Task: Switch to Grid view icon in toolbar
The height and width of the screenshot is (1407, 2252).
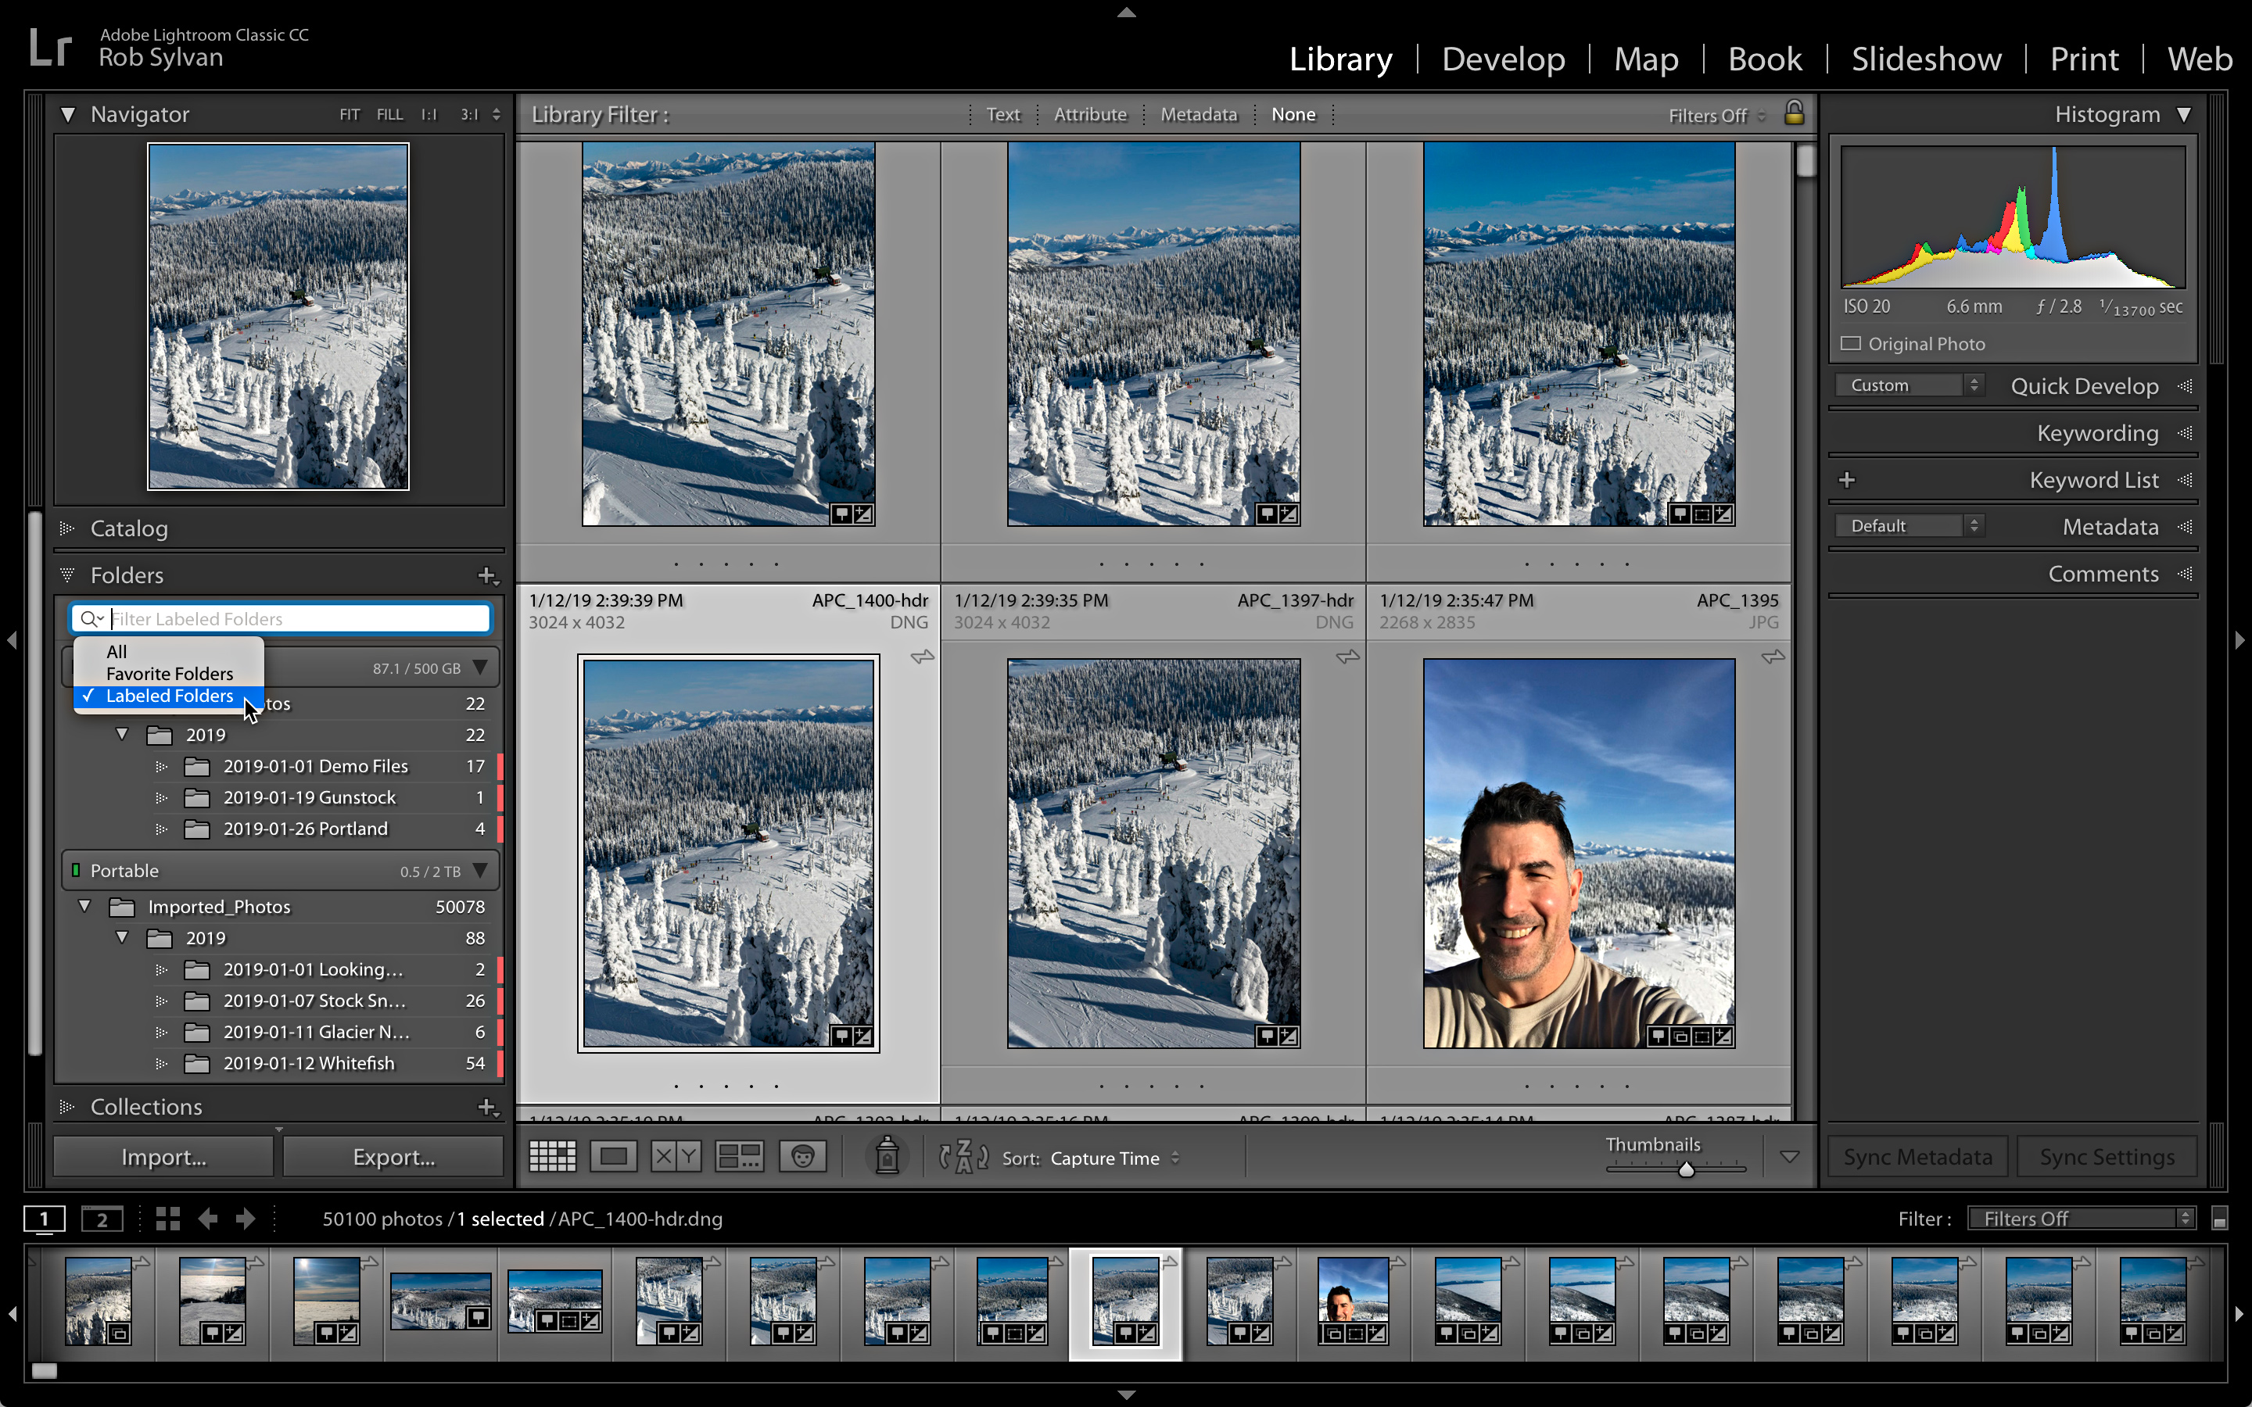Action: tap(553, 1157)
